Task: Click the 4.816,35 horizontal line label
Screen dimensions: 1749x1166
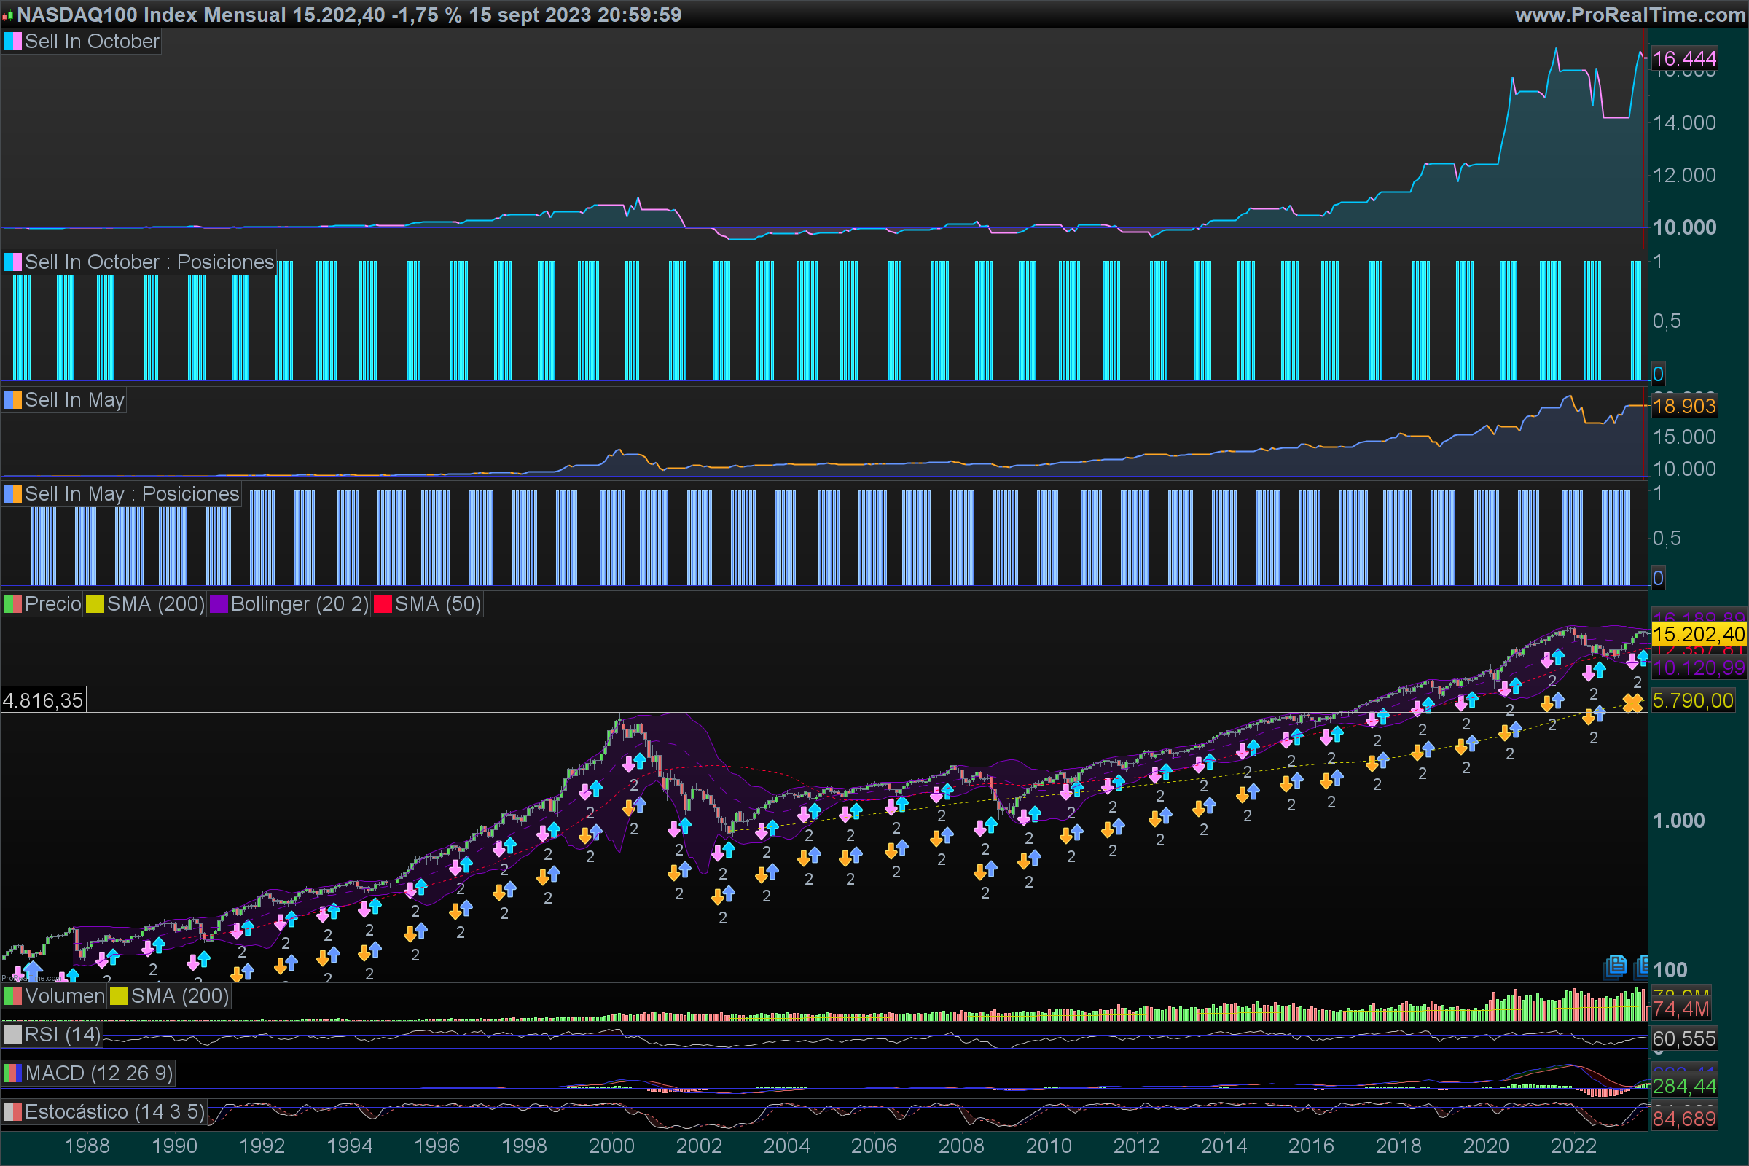Action: click(x=43, y=700)
